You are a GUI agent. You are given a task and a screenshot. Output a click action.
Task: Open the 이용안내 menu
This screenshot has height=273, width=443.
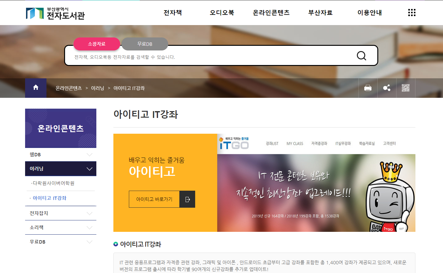(x=370, y=13)
